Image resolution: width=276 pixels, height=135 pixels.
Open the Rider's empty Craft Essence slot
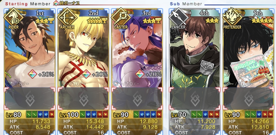30,99
